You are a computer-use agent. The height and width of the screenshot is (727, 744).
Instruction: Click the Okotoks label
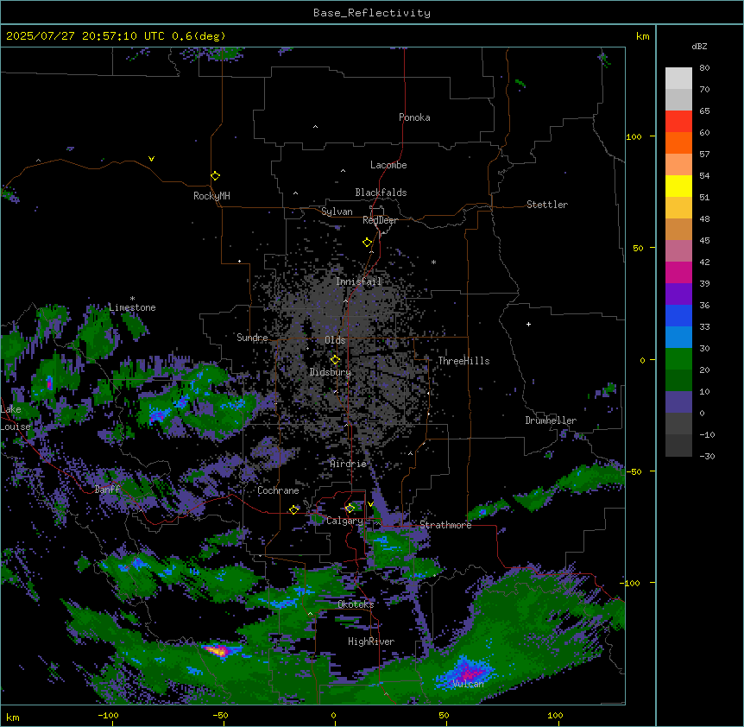(356, 604)
